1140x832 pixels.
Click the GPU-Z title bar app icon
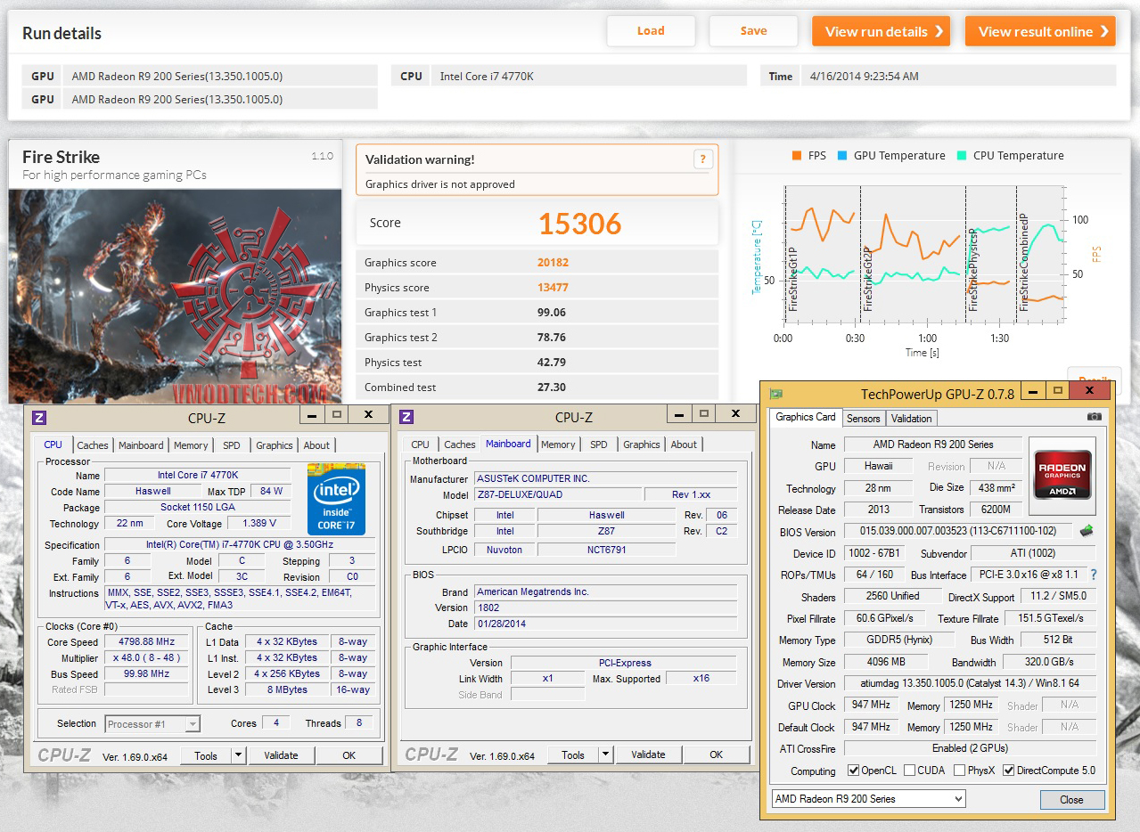(776, 394)
